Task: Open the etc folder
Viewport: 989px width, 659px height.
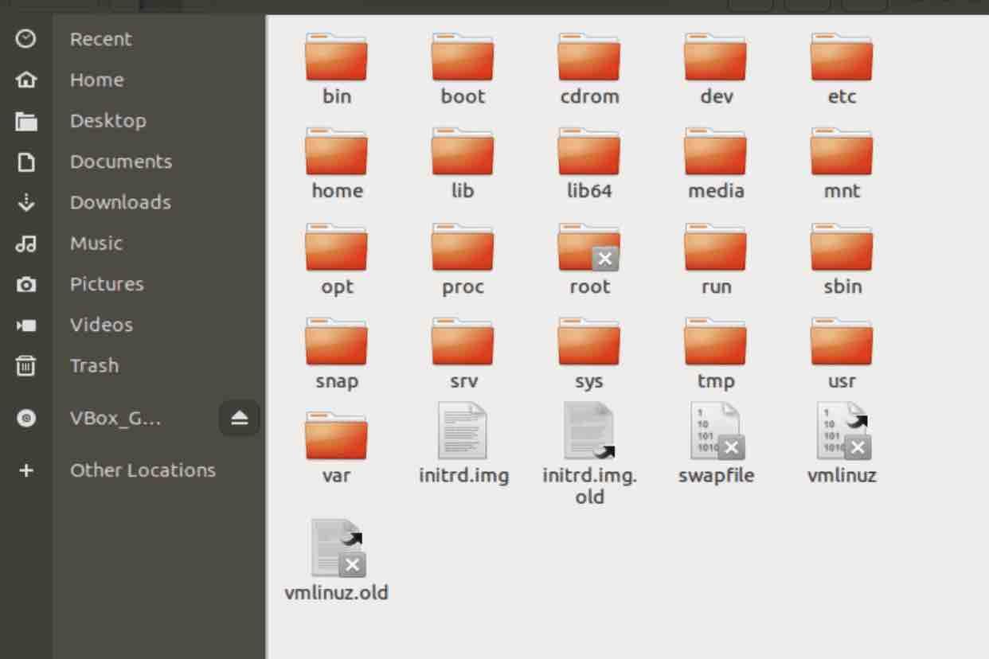Action: tap(842, 65)
